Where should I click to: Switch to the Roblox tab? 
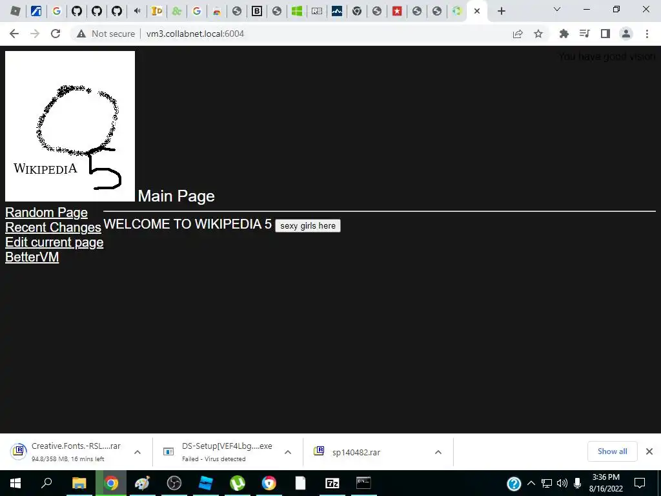coord(15,11)
